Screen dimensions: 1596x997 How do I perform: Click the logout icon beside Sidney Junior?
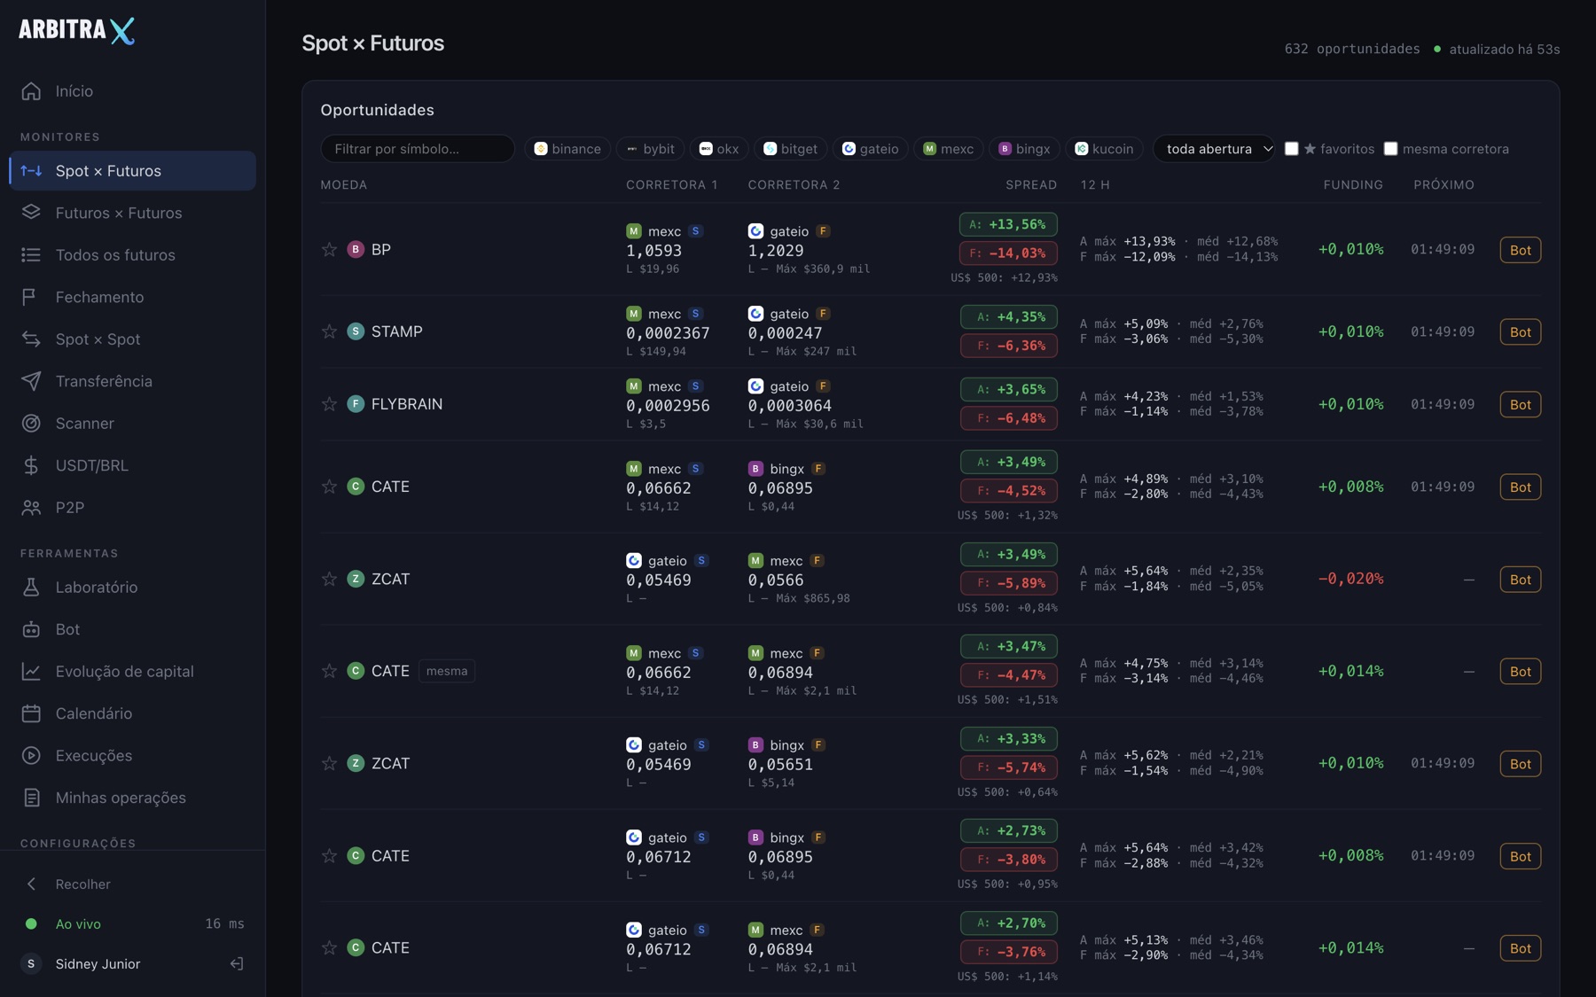[x=237, y=963]
